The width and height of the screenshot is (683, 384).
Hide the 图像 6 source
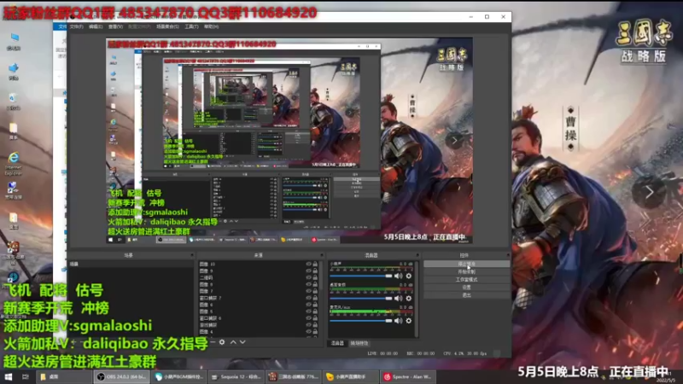click(x=308, y=305)
